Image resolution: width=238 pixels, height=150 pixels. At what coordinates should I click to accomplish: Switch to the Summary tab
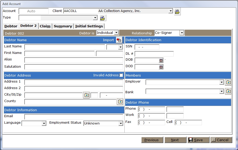point(63,26)
